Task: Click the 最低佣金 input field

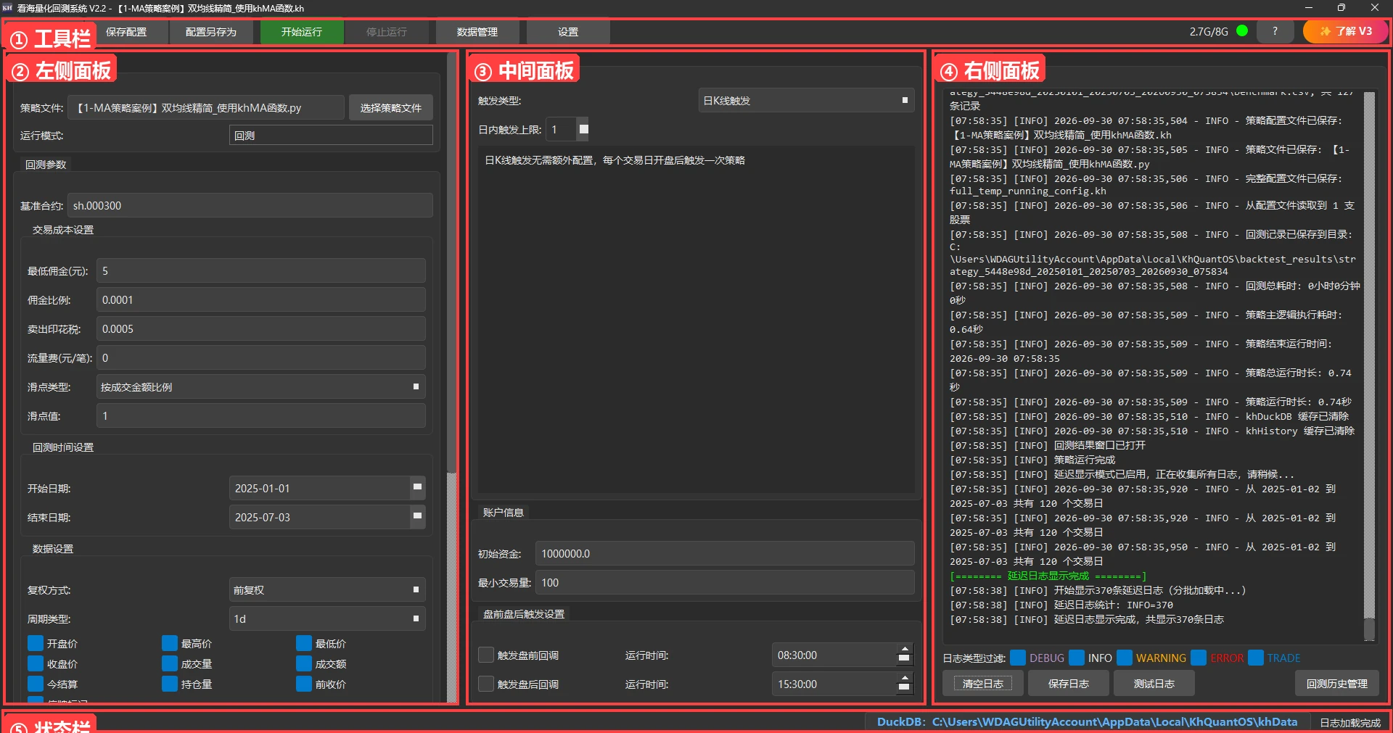Action: pos(260,271)
